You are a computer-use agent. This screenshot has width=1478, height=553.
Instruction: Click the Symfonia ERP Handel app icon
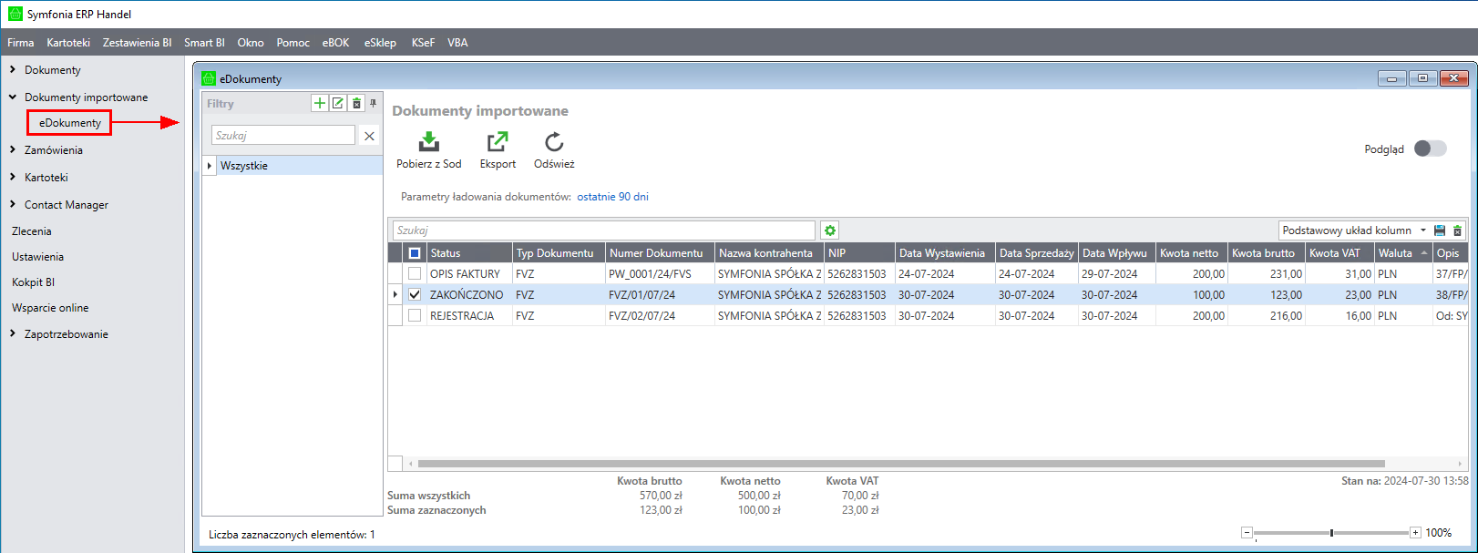click(x=15, y=14)
